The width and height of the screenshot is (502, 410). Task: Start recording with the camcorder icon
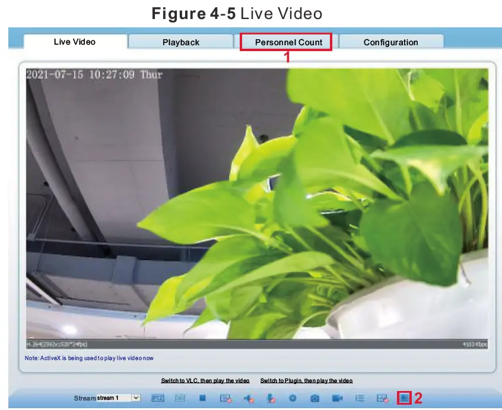[x=338, y=397]
